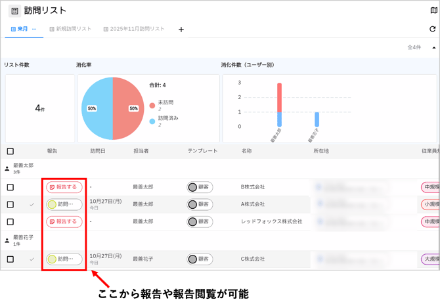
Task: Click the 訪問リスト list icon in header
Action: [x=14, y=11]
